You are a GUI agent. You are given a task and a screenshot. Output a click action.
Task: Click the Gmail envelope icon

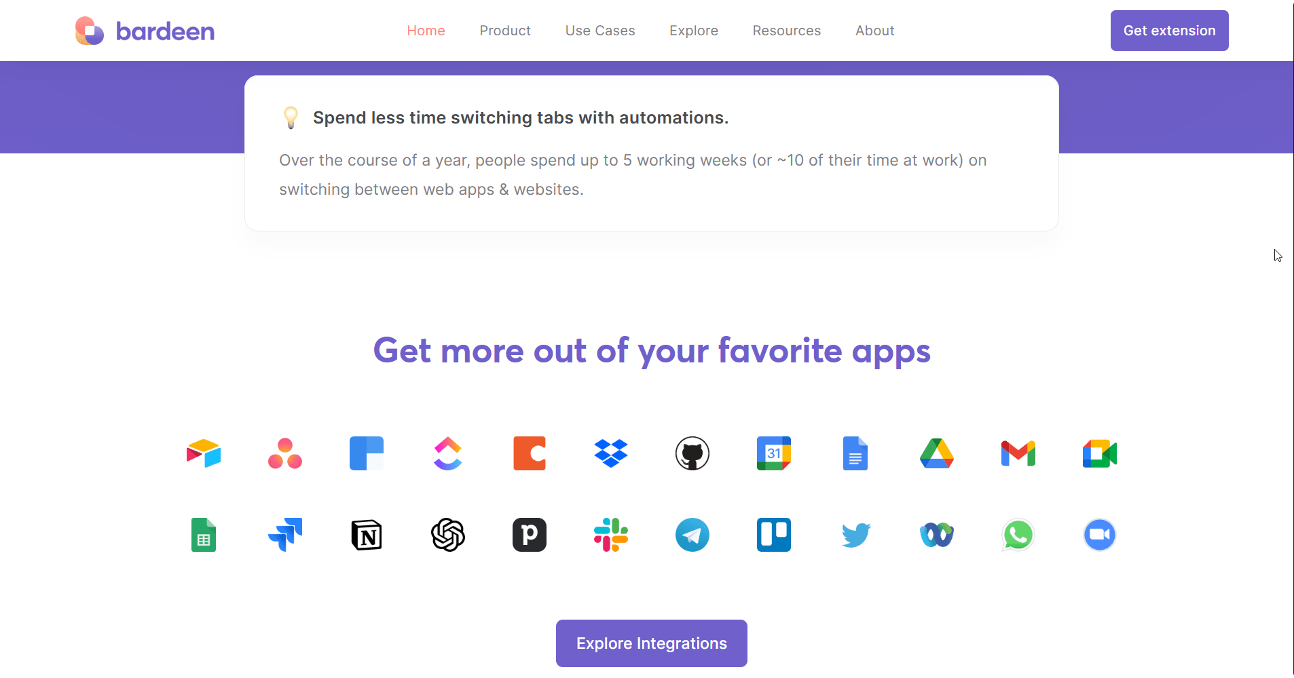click(1018, 453)
